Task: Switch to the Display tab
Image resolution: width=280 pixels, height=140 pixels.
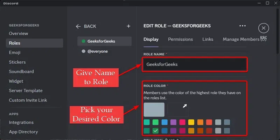Action: tap(151, 40)
